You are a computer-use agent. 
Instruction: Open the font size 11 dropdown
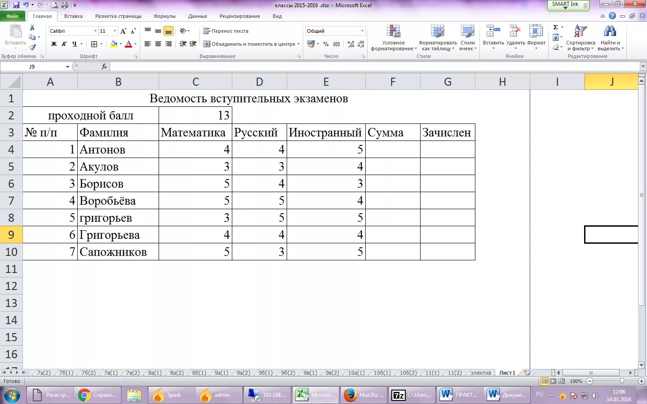point(115,31)
